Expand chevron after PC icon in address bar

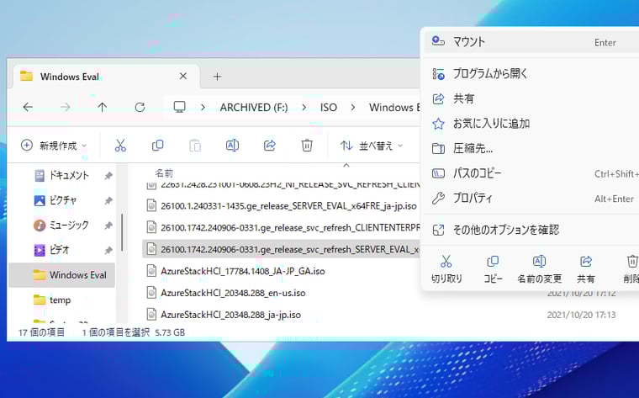click(203, 107)
